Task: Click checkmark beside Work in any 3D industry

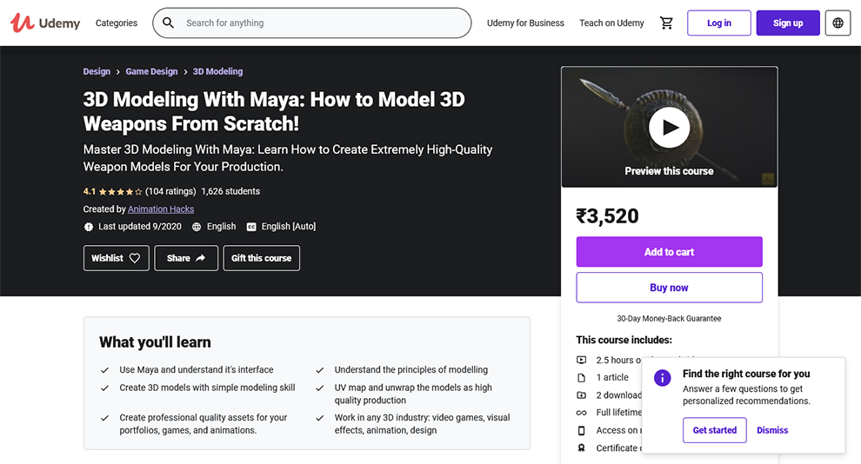Action: 319,418
